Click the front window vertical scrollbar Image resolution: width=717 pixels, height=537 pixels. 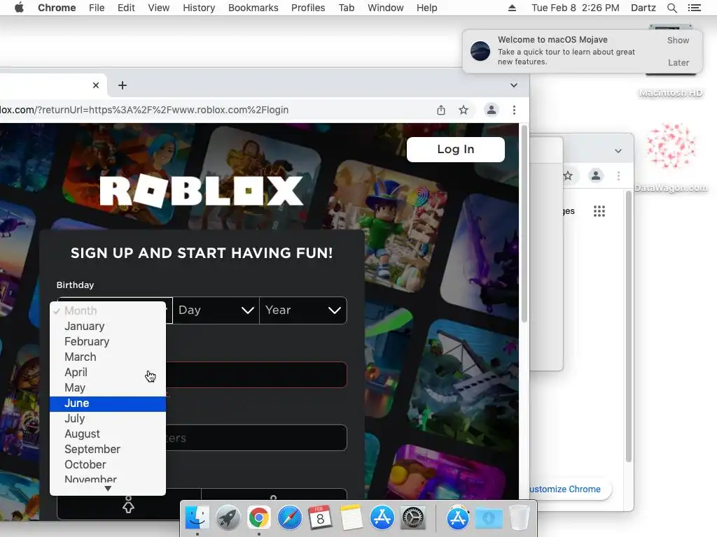(524, 224)
